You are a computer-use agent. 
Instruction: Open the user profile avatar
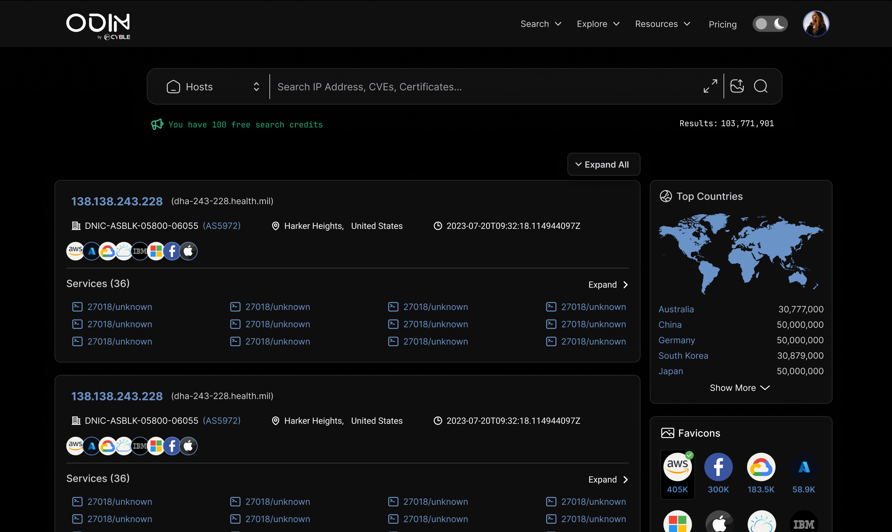click(x=816, y=24)
